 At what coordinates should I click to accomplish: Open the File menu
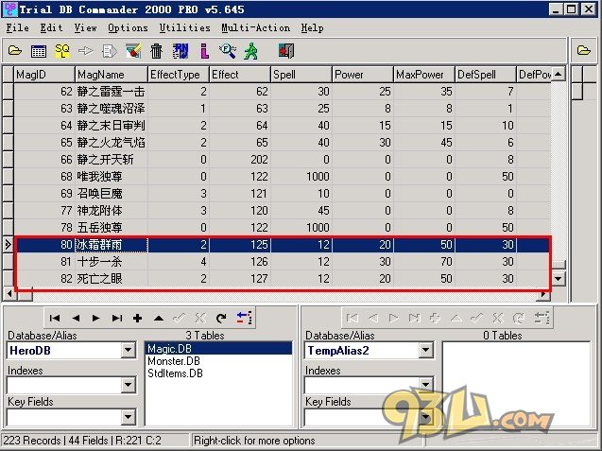click(17, 28)
